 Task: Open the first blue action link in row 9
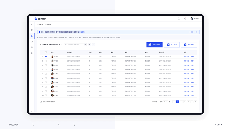click(186, 91)
